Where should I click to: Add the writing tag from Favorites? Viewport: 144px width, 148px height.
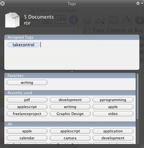(27, 82)
